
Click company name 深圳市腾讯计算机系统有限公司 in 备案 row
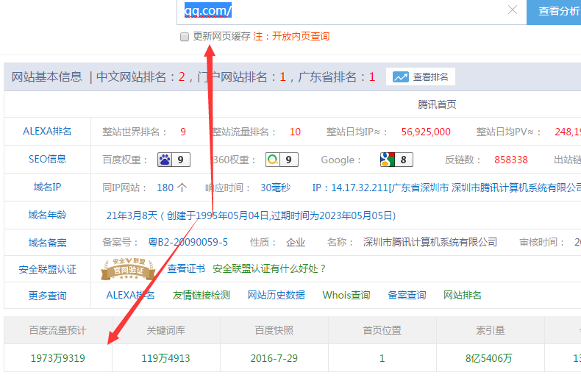click(429, 243)
